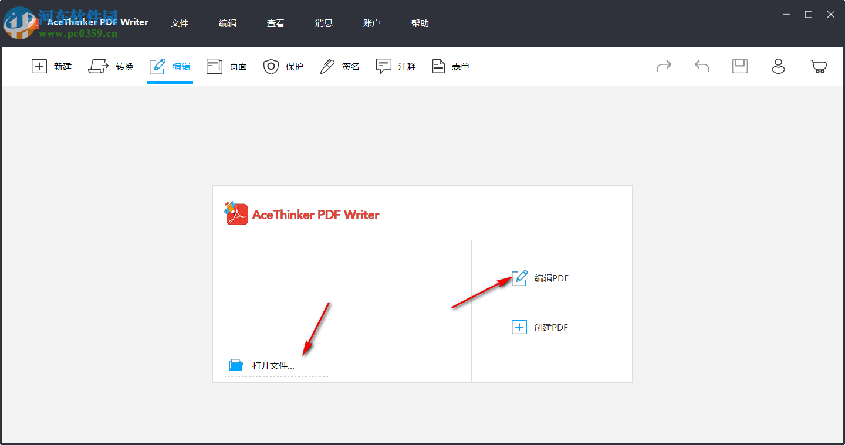The image size is (845, 445).
Task: Click the 打开文件 button
Action: pos(277,365)
